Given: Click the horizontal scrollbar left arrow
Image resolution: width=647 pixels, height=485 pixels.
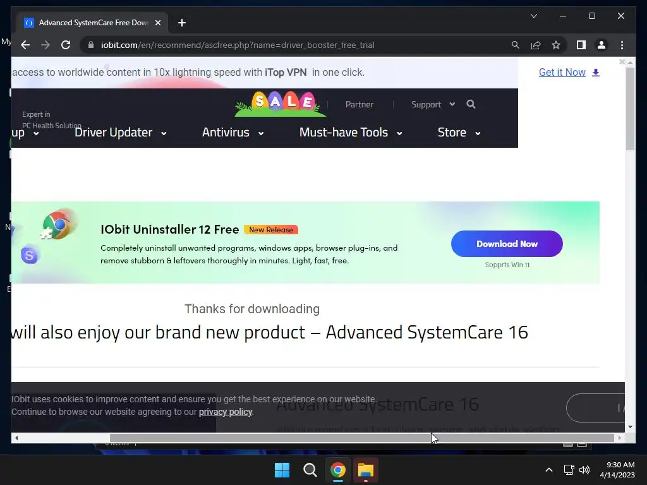Looking at the screenshot, I should point(16,438).
